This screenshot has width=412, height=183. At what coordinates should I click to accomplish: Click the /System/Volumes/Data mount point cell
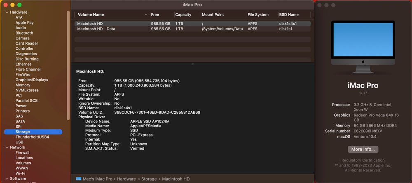222,29
